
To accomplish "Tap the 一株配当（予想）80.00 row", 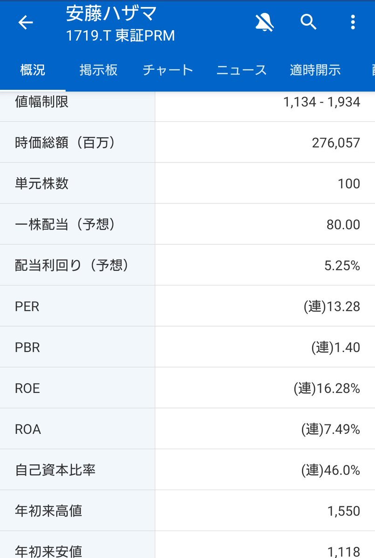I will point(187,224).
